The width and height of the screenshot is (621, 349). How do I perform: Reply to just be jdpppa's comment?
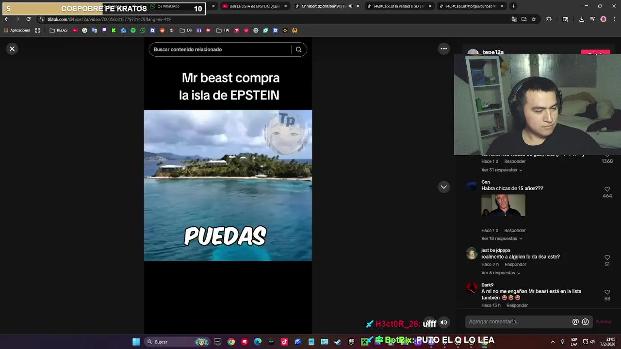click(515, 265)
